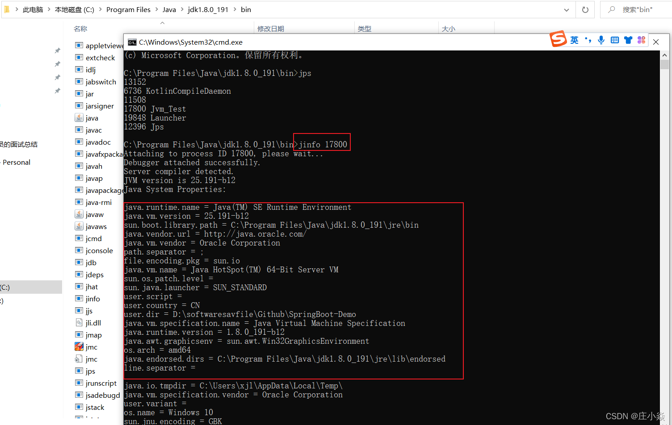Viewport: 672px width, 425px height.
Task: Toggle the Sogou punctuation mode icon
Action: pyautogui.click(x=588, y=40)
